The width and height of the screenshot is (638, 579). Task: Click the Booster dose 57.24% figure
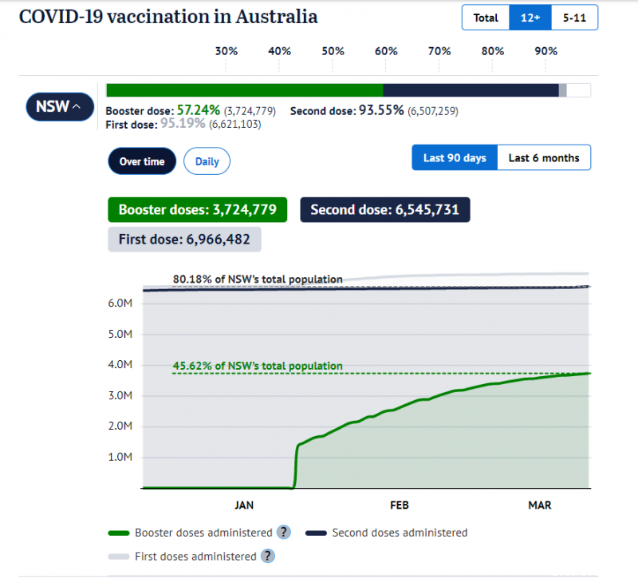coord(199,110)
